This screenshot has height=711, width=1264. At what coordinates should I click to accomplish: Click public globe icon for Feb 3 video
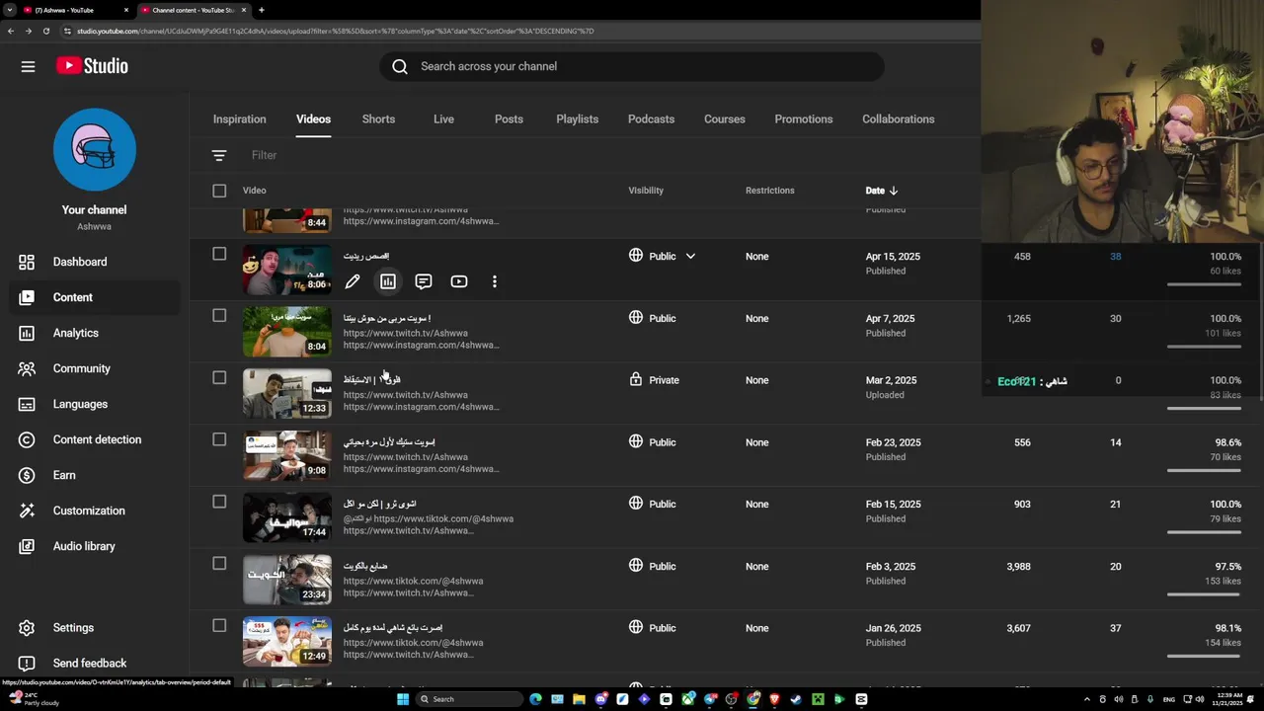[636, 566]
